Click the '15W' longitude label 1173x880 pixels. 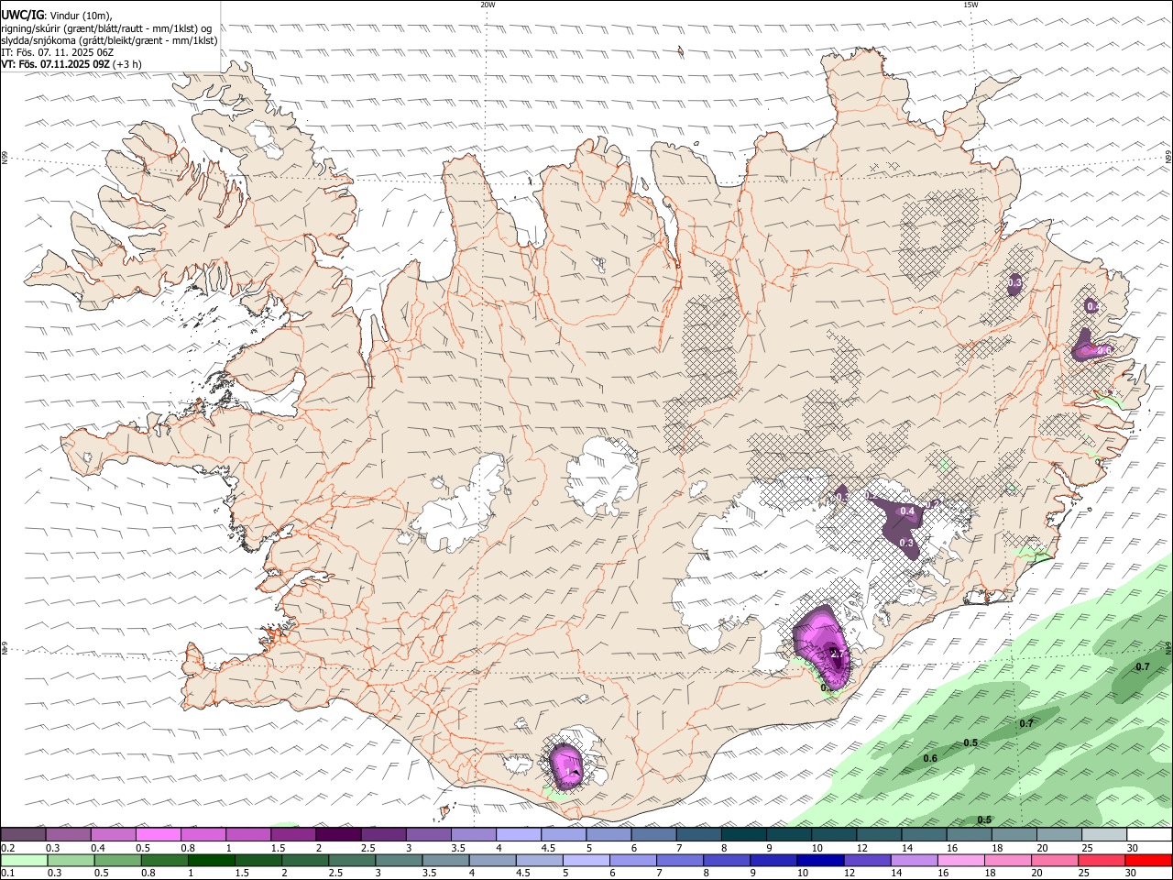point(970,5)
